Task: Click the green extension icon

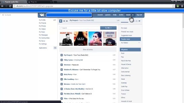Action: pyautogui.click(x=178, y=6)
